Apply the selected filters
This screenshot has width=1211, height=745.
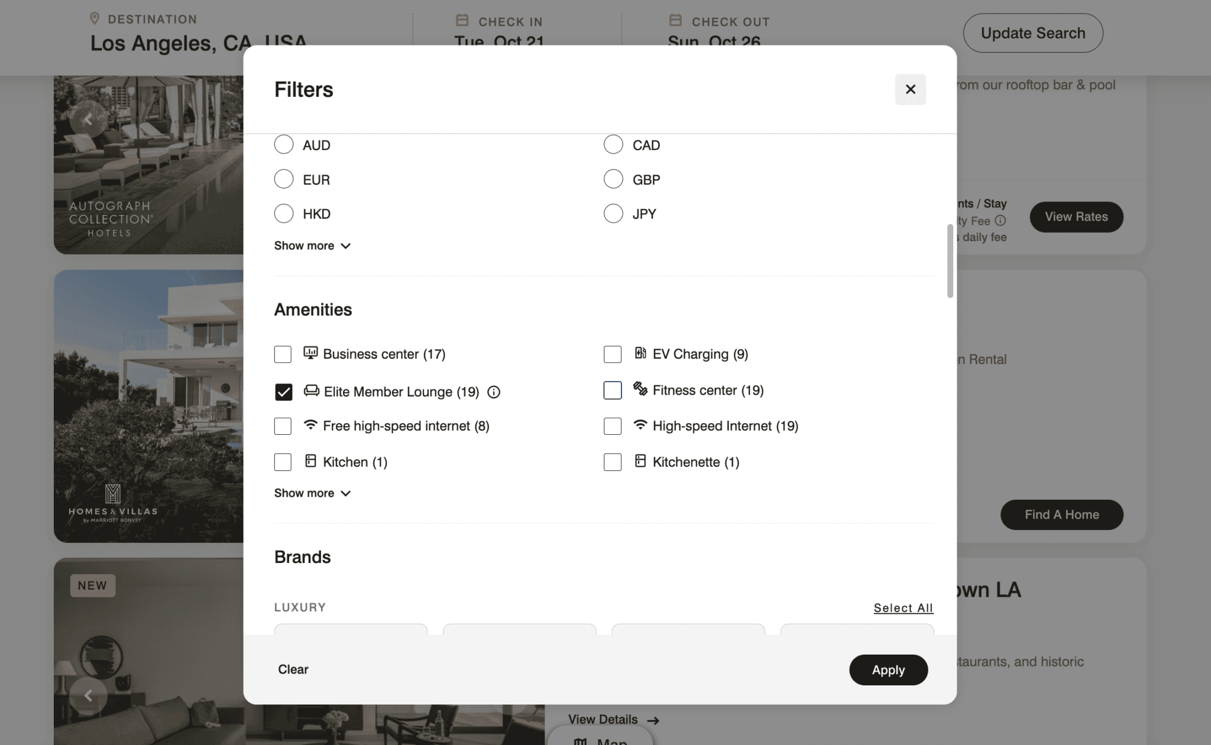(888, 670)
